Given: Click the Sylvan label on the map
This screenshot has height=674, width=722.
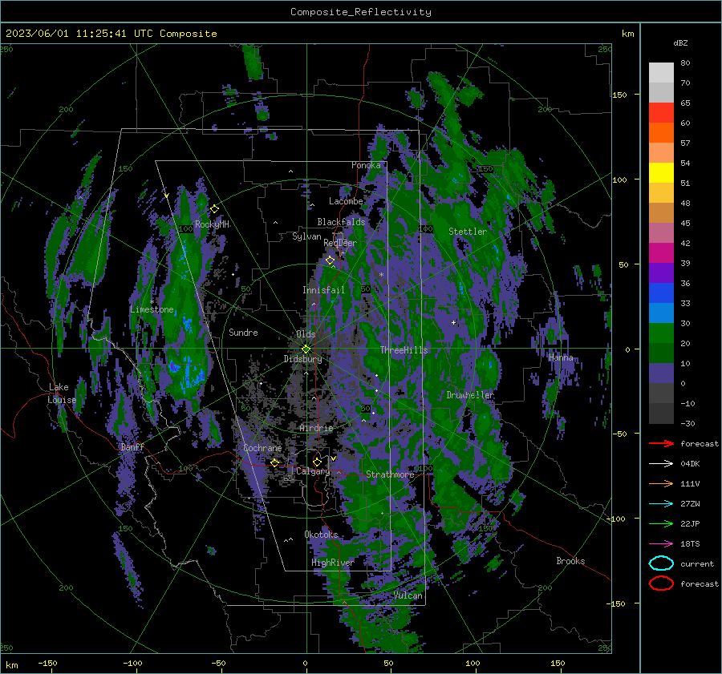Looking at the screenshot, I should [306, 236].
